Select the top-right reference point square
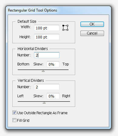The image size is (118, 136). coord(67,26)
